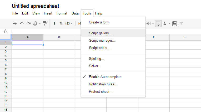The width and height of the screenshot is (201, 112).
Task: Click the print icon in toolbar
Action: [x=15, y=23]
